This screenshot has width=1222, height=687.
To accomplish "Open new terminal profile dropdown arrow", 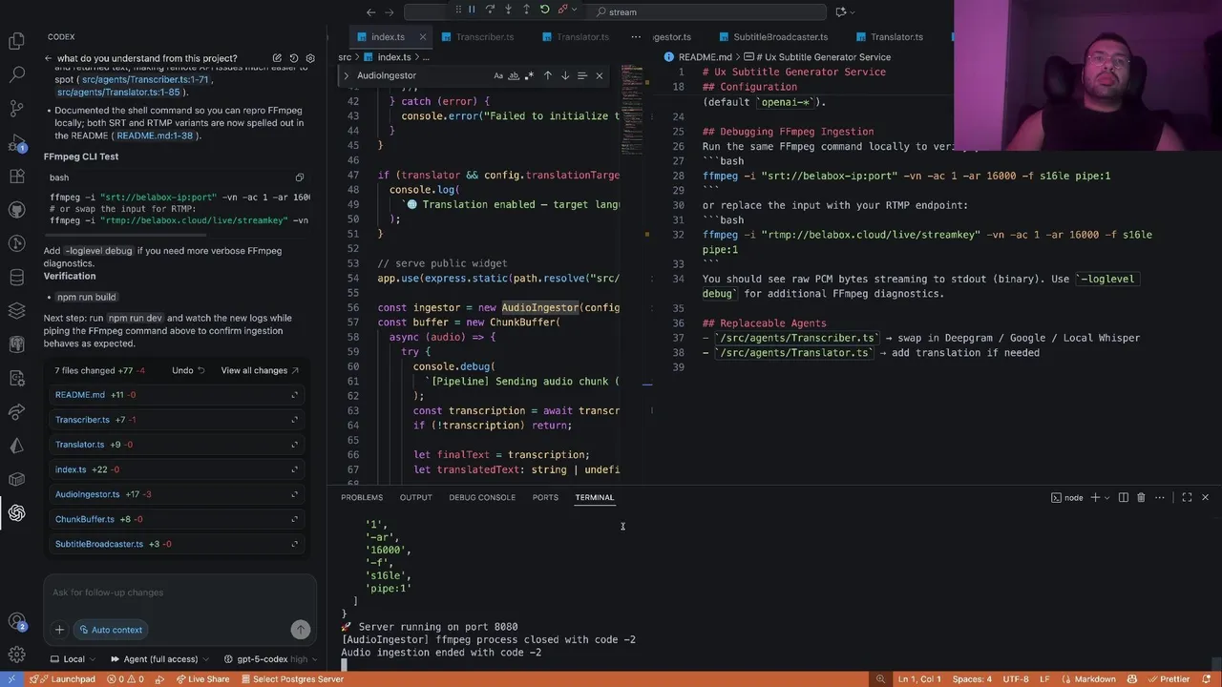I will [x=1107, y=497].
